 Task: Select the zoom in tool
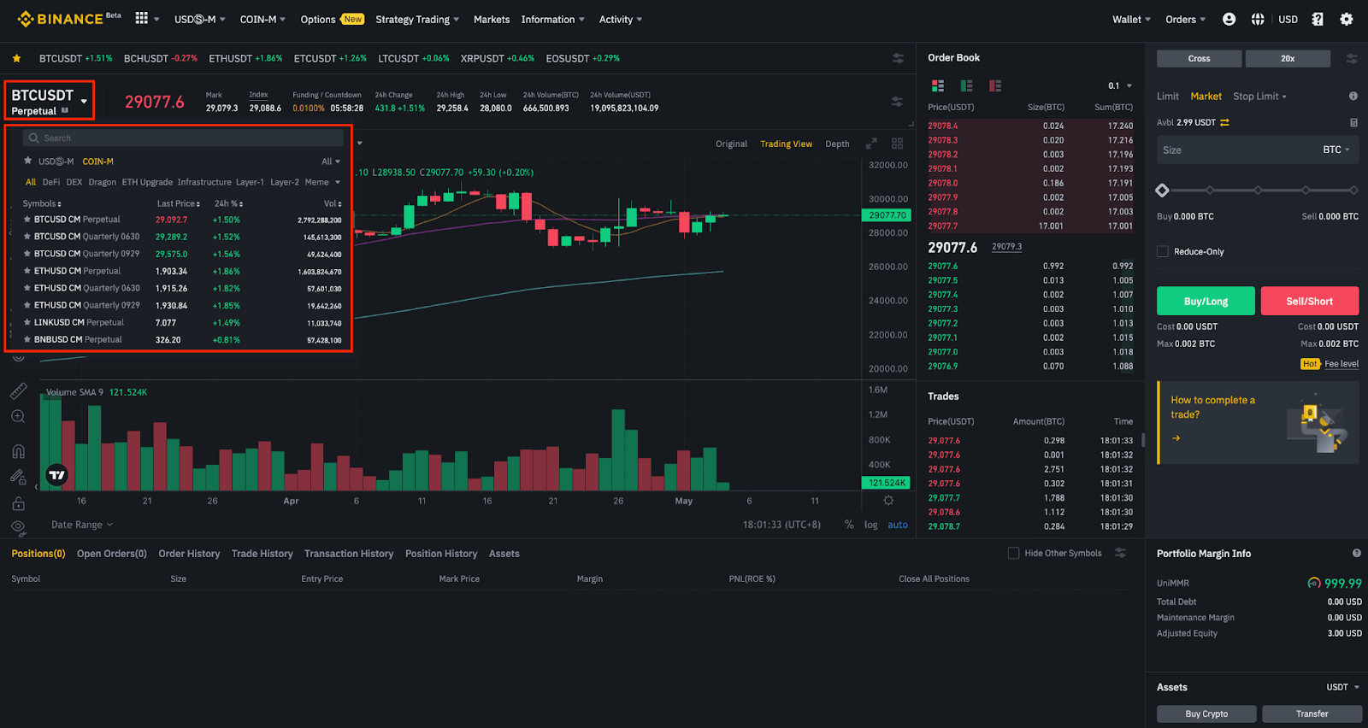click(x=18, y=417)
